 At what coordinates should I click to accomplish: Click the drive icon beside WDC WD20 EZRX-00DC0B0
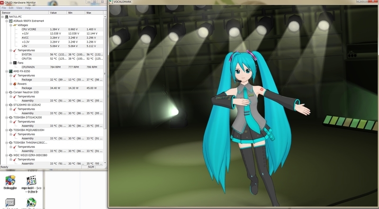pos(10,155)
